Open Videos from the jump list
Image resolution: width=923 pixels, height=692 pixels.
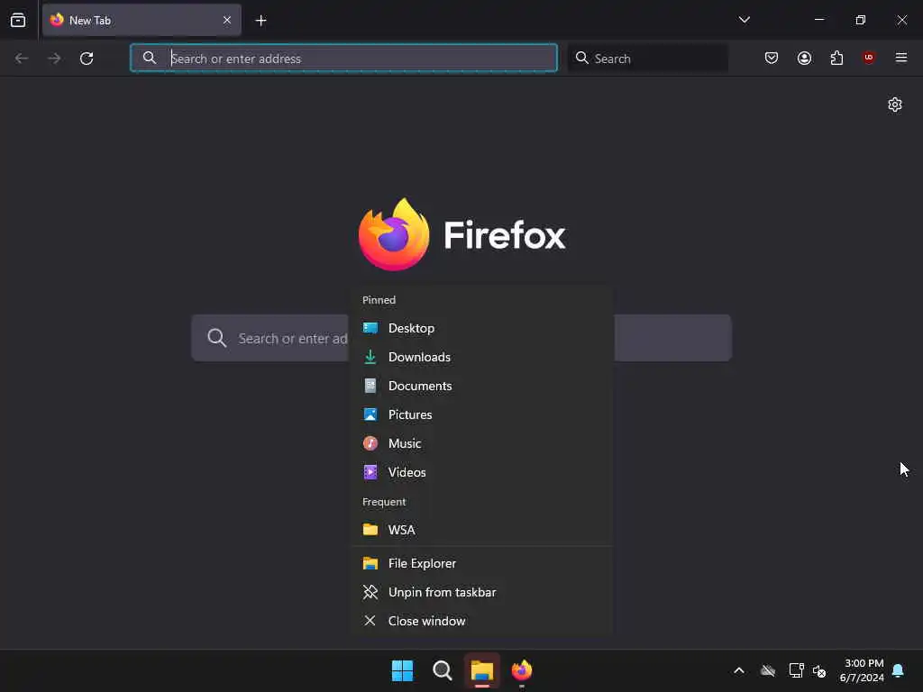click(482, 472)
